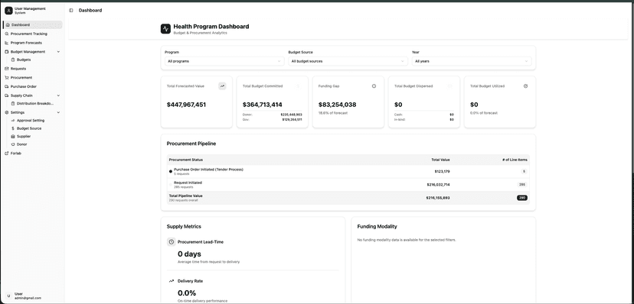Click the $216,155,893 total value

click(438, 198)
